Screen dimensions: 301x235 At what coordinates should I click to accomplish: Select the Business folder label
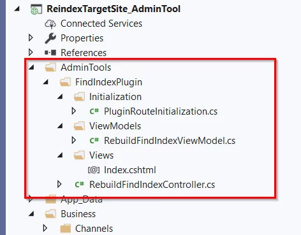coord(78,214)
